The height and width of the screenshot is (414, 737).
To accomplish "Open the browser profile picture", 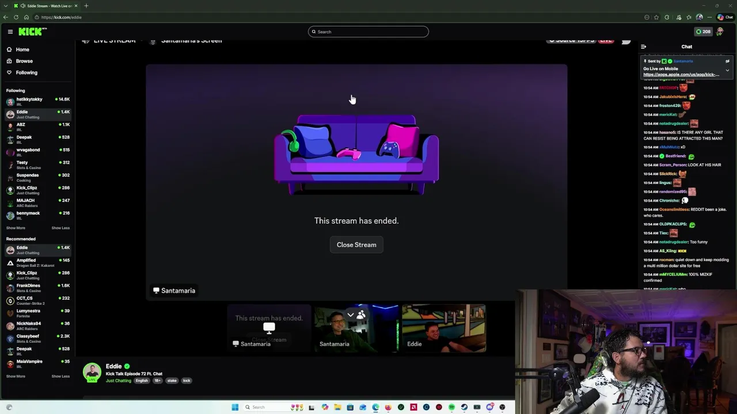I will [700, 17].
